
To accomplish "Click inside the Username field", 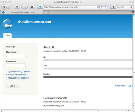I will tap(16, 56).
